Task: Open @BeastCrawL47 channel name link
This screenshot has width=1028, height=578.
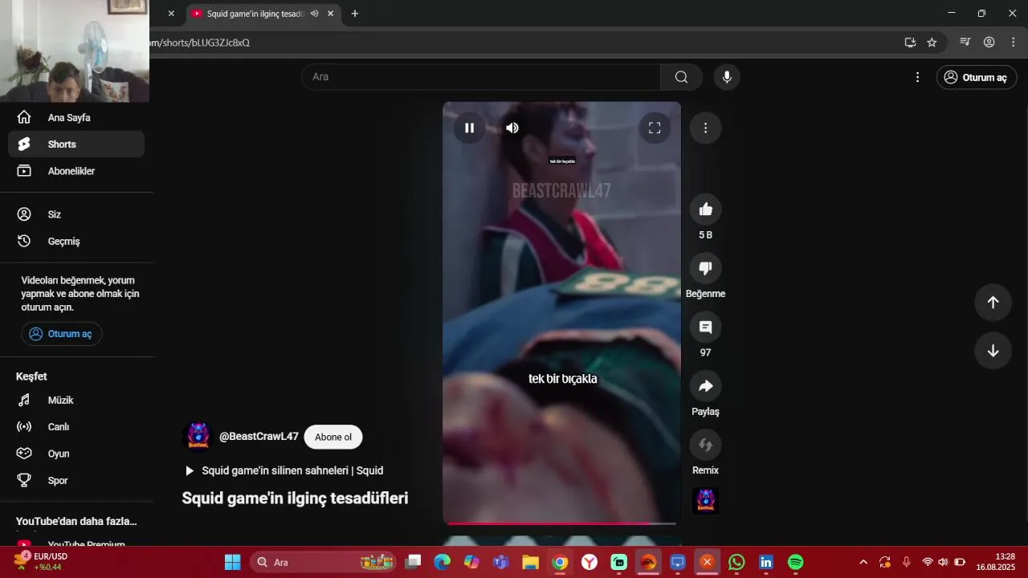Action: pyautogui.click(x=259, y=437)
